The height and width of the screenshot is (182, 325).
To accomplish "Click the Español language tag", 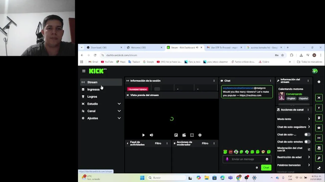I will 303,99.
